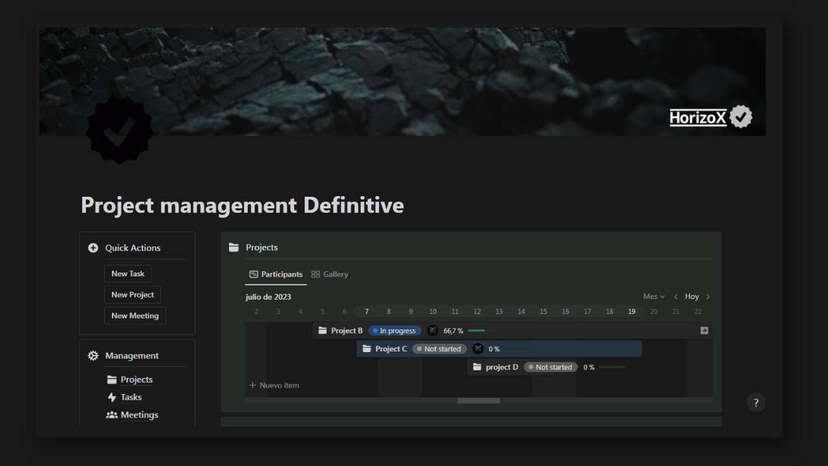Click the horizontal timeline scrollbar thumb
828x466 pixels.
pyautogui.click(x=479, y=401)
